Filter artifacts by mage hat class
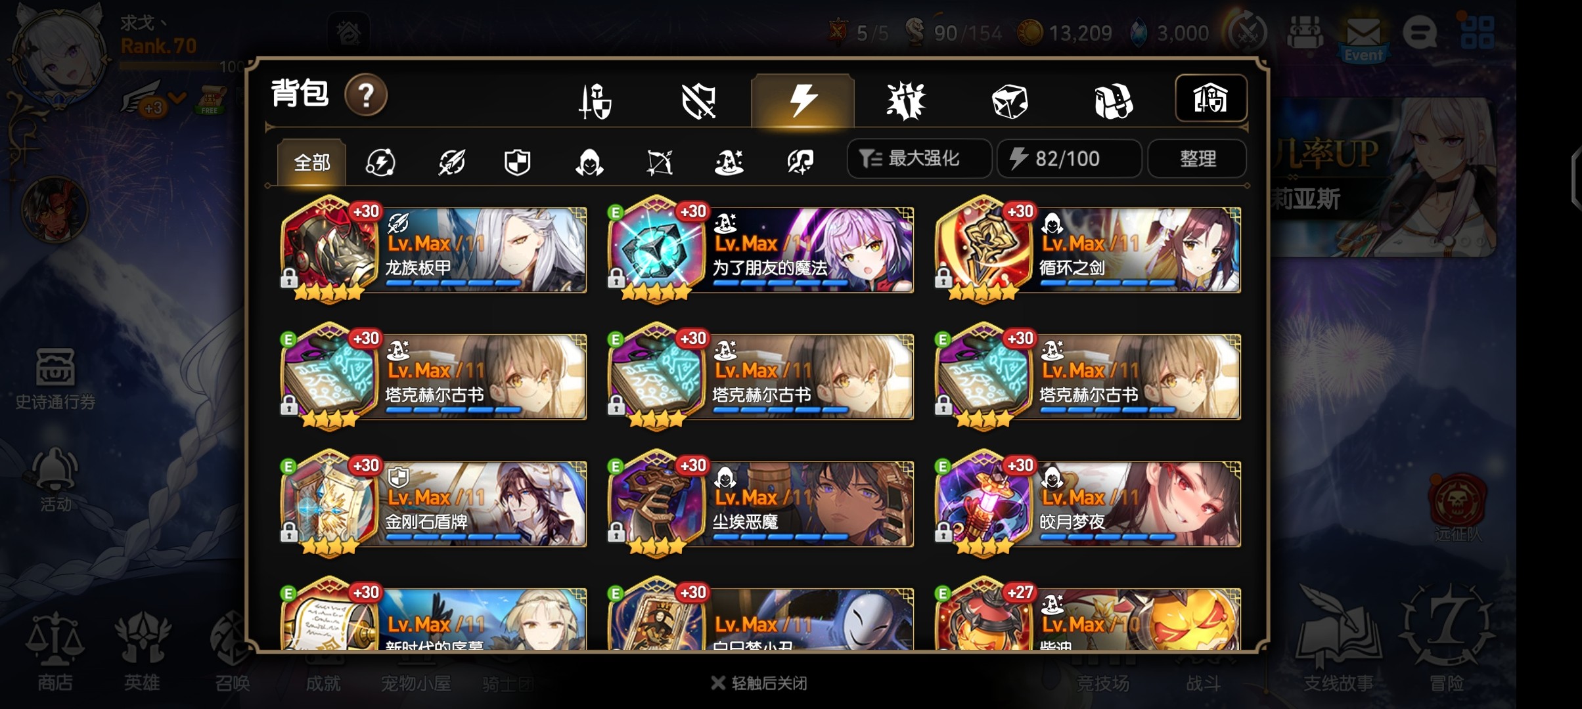The image size is (1582, 709). click(729, 162)
